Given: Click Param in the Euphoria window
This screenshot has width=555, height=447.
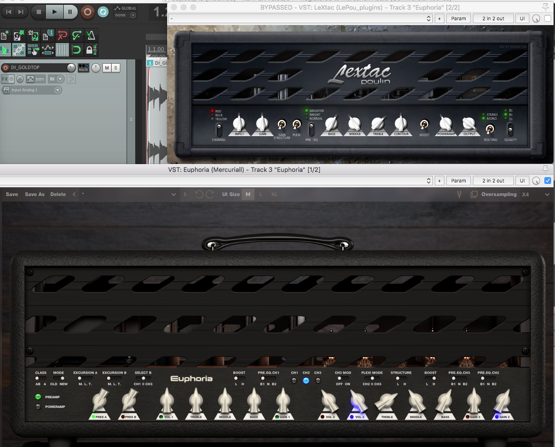Looking at the screenshot, I should [458, 181].
